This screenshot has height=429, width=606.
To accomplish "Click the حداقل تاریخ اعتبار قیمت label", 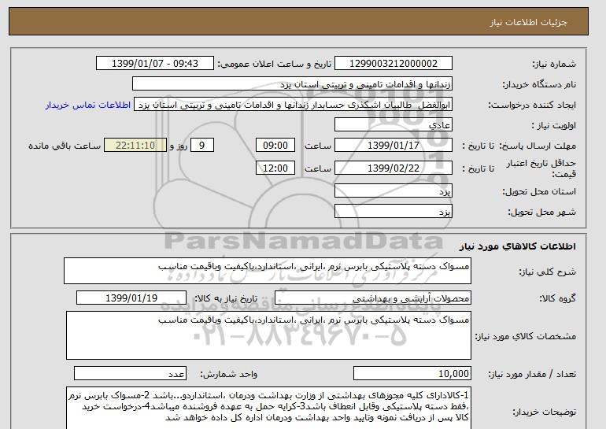I will pos(541,168).
